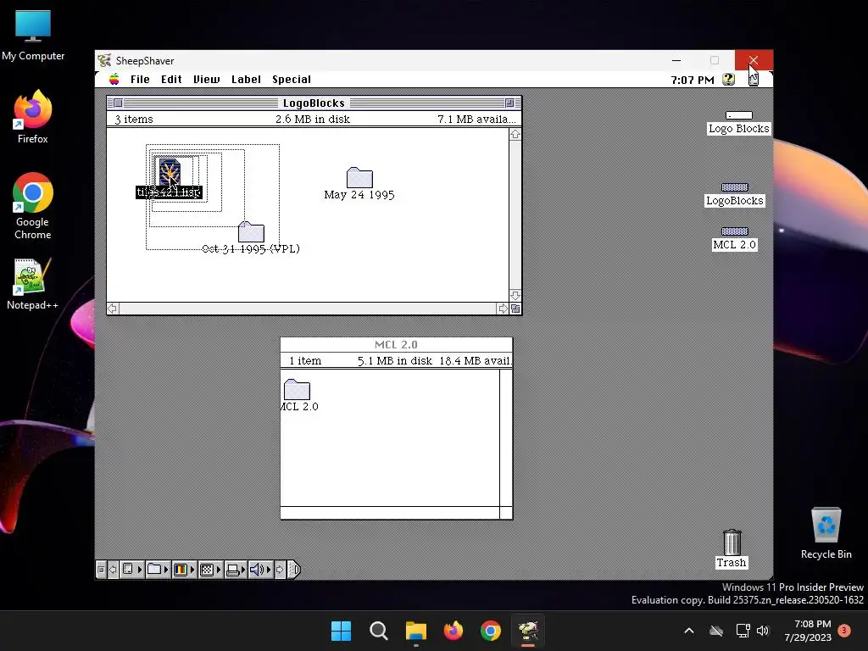Open the Application menu icon at far right

[754, 79]
